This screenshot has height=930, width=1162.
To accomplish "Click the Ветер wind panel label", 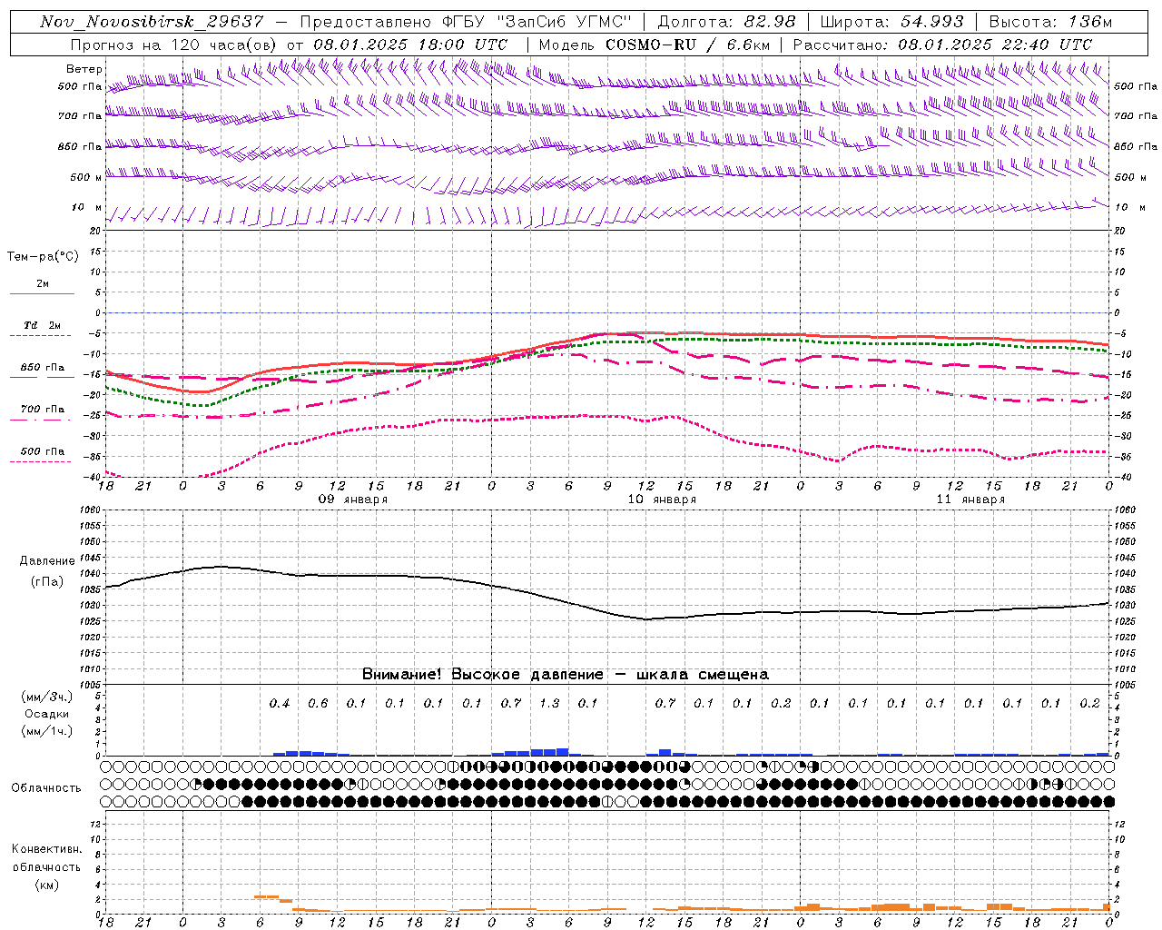I will tap(84, 68).
